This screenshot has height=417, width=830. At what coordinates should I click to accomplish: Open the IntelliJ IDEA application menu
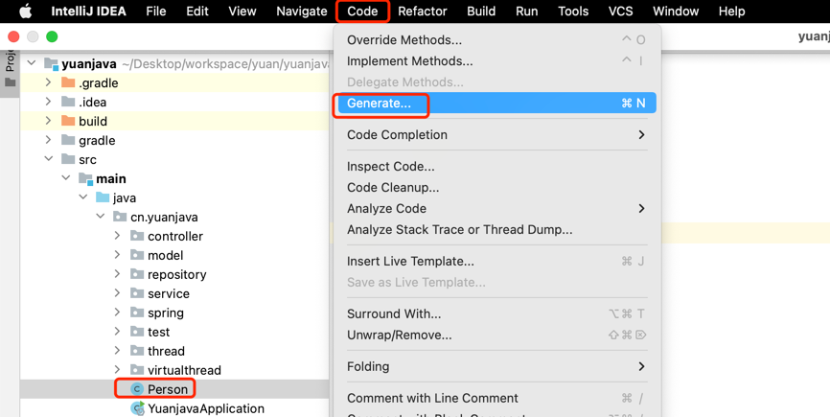pos(88,12)
